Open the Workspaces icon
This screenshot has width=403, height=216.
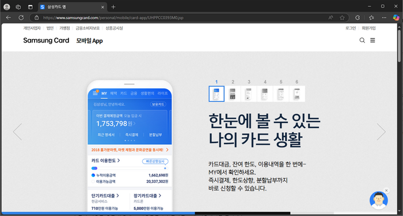tap(18, 7)
